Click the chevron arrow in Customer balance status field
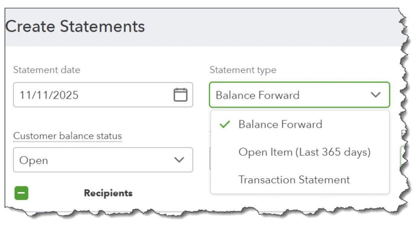 click(179, 160)
